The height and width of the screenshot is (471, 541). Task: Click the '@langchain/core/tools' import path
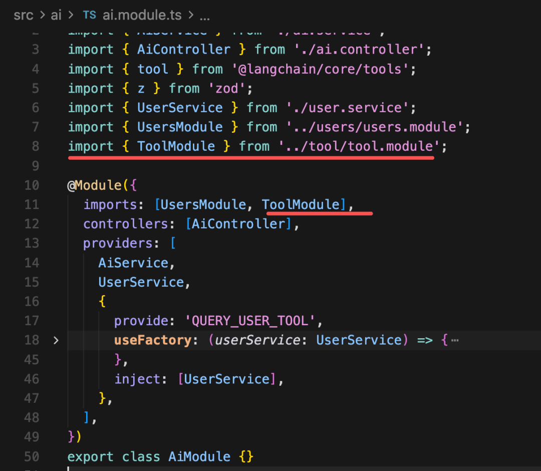320,69
